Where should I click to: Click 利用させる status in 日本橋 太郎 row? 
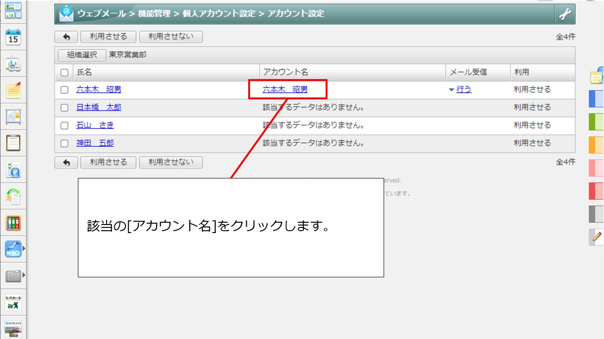(x=532, y=107)
